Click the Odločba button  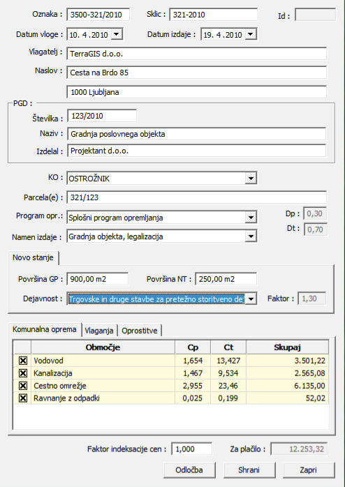(189, 470)
